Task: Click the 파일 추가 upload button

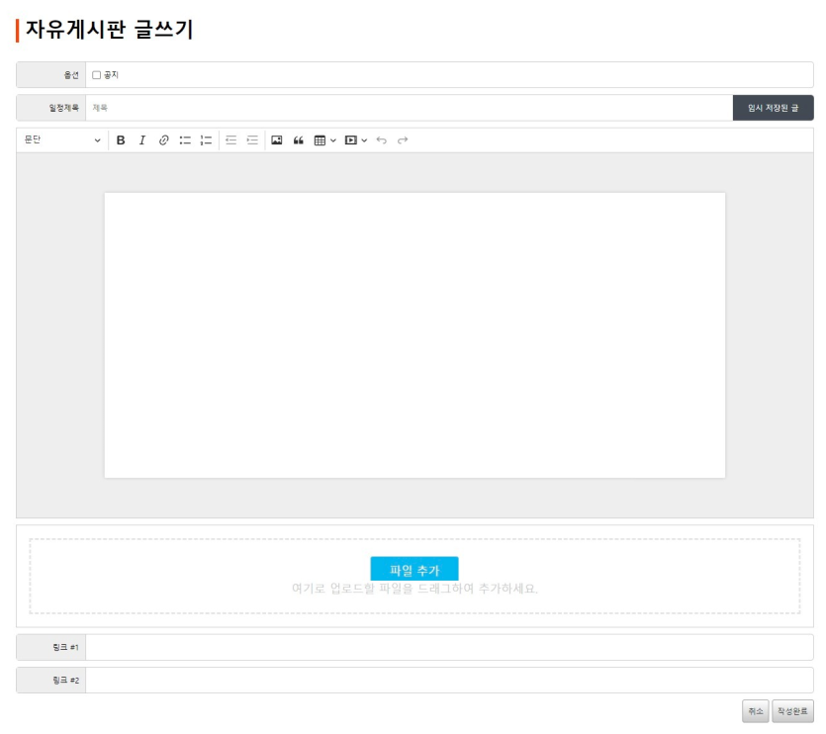Action: (414, 570)
